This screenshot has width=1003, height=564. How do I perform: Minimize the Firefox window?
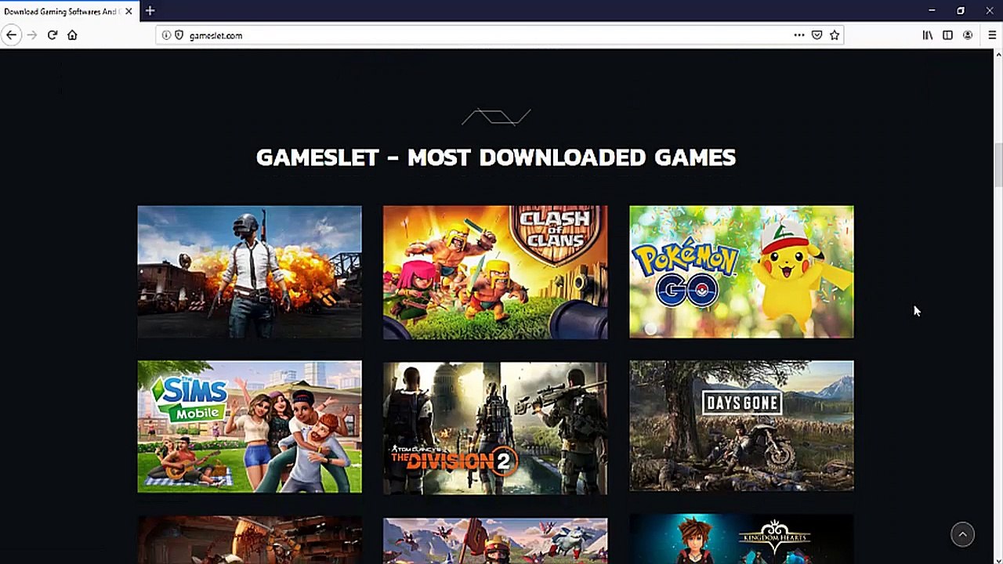[932, 11]
